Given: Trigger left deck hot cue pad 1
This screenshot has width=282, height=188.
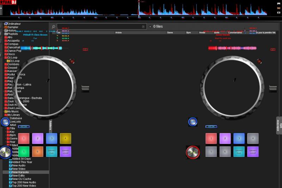Looking at the screenshot, I should 24,138.
